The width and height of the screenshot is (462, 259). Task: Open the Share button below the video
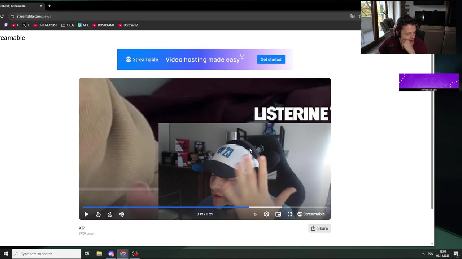pos(319,228)
